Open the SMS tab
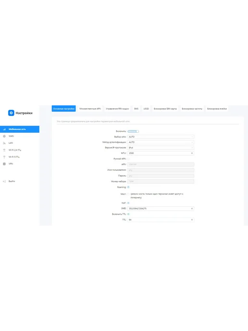The image size is (248, 331). [x=136, y=109]
